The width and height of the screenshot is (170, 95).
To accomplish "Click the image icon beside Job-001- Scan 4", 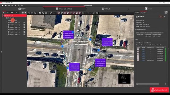I will pos(24,30).
